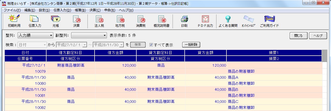Open the 地方税 local tax icon
This screenshot has height=111, width=331.
(120, 21)
